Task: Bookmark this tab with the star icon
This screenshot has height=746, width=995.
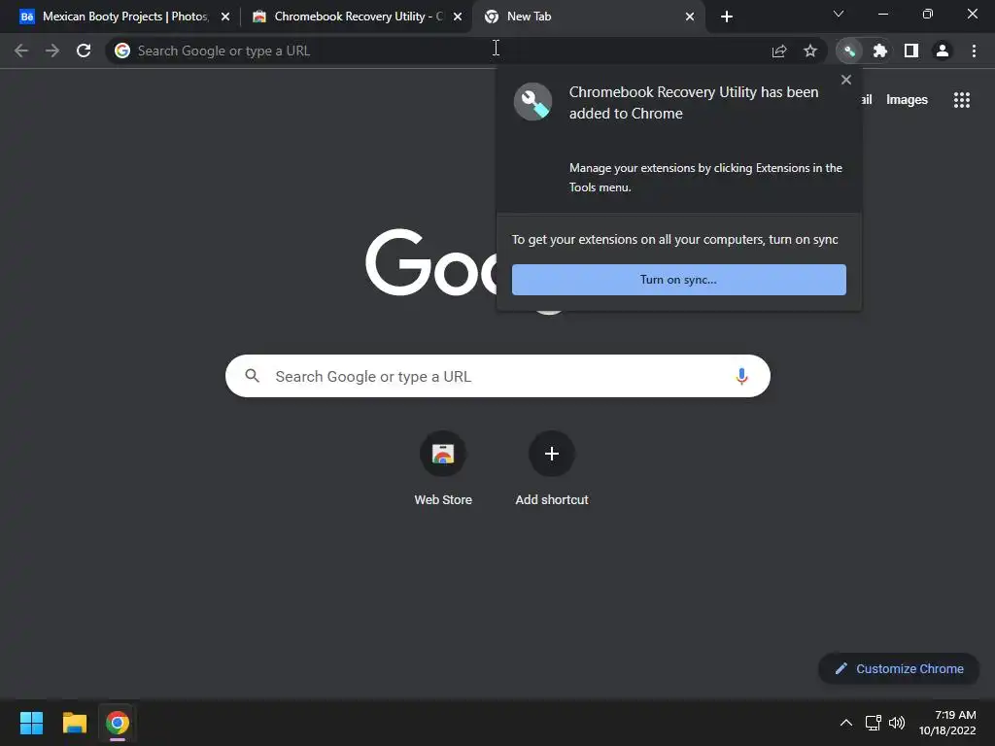Action: (810, 51)
